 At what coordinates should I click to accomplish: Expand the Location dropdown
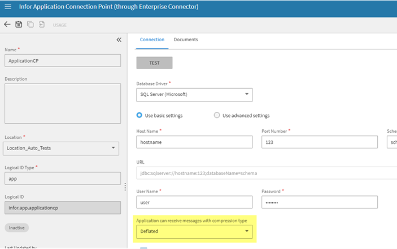(61, 148)
